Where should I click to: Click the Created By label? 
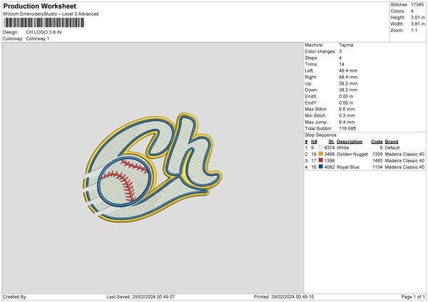click(15, 297)
